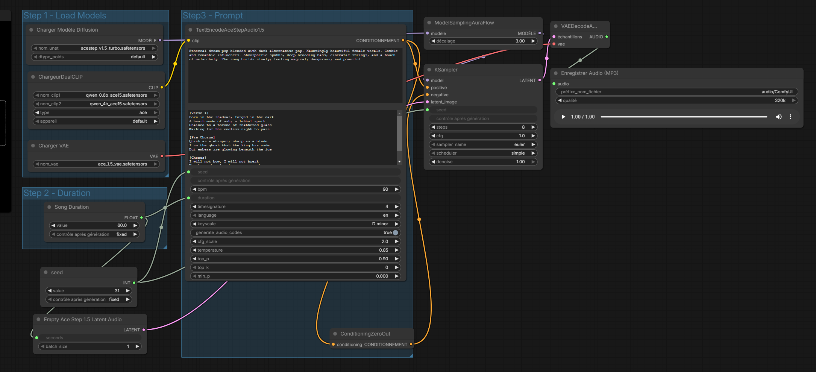Open audio player more options menu
Image resolution: width=816 pixels, height=372 pixels.
point(790,117)
